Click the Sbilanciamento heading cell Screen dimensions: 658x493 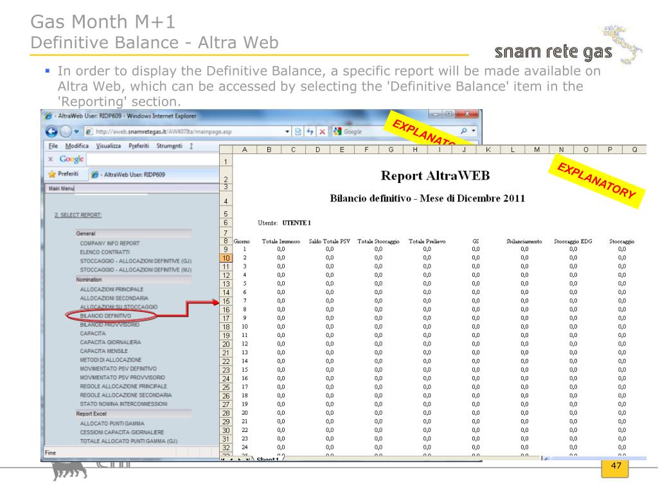[524, 241]
